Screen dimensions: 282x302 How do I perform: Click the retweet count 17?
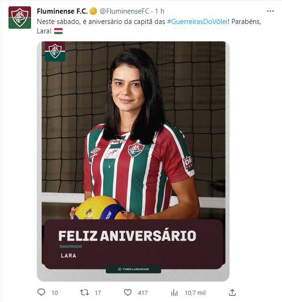pos(98,293)
